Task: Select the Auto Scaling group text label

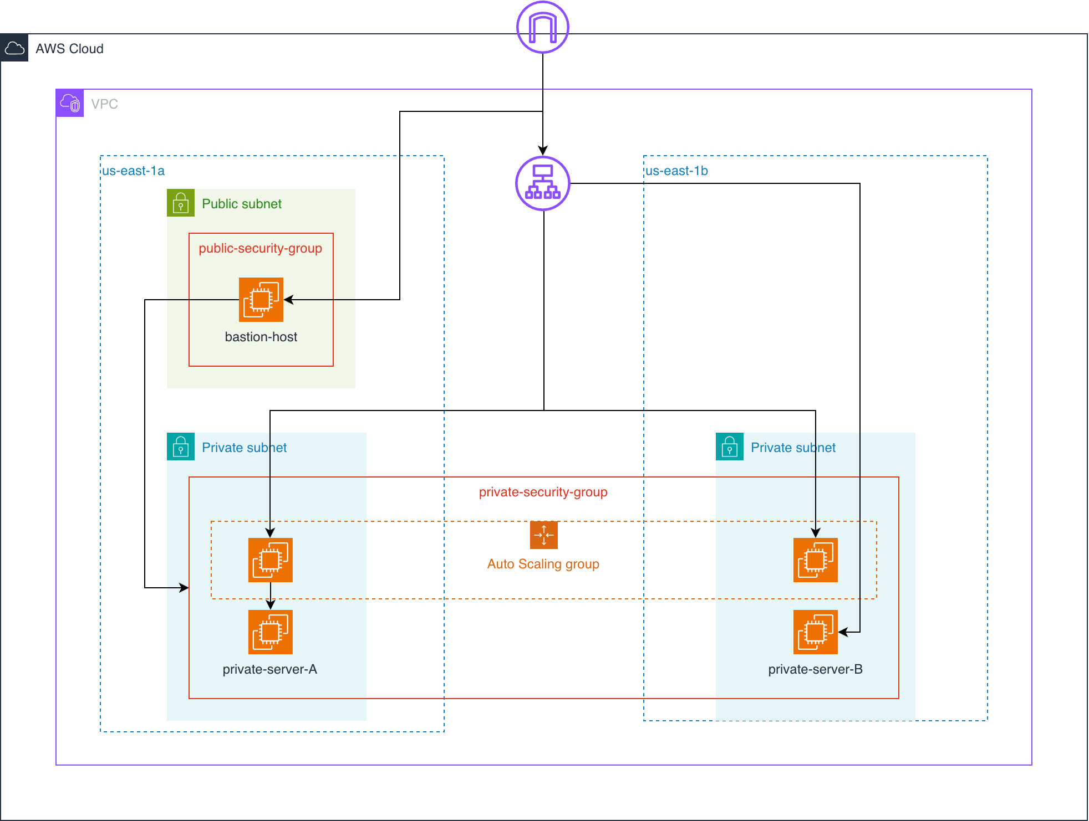Action: pos(543,564)
